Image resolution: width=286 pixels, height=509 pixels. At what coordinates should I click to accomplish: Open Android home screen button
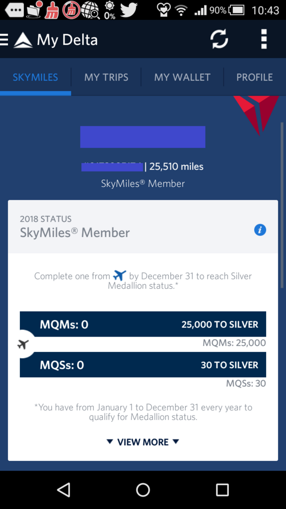pos(143,490)
